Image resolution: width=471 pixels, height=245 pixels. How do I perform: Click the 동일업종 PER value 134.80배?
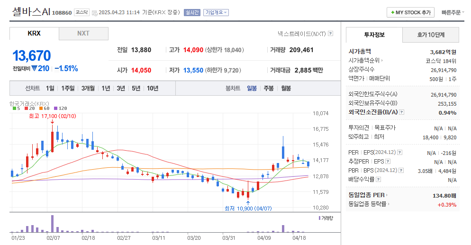(444, 196)
